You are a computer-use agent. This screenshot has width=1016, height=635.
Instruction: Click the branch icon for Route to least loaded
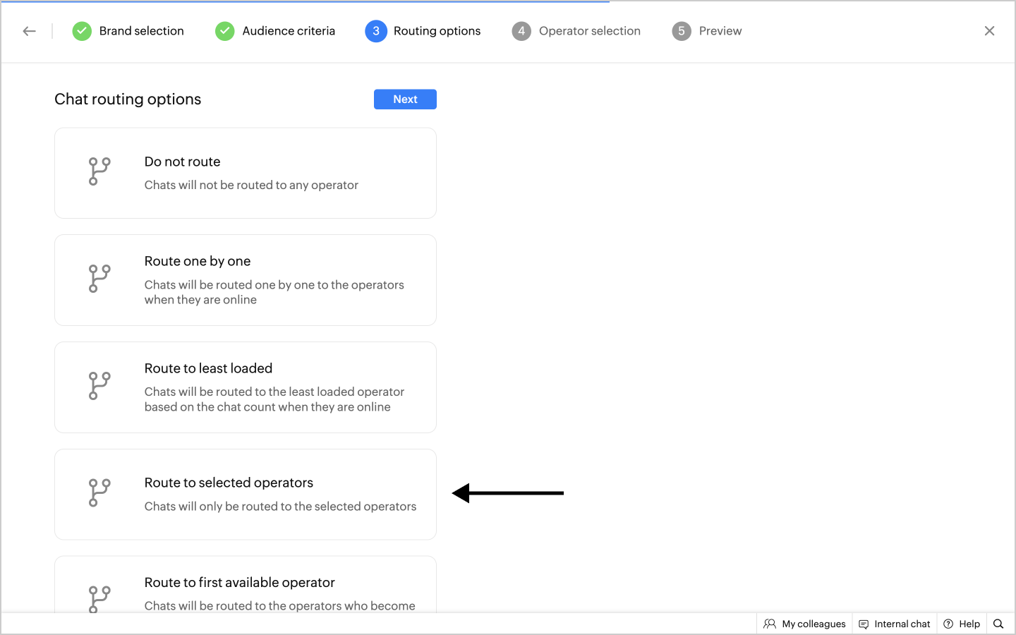point(99,386)
